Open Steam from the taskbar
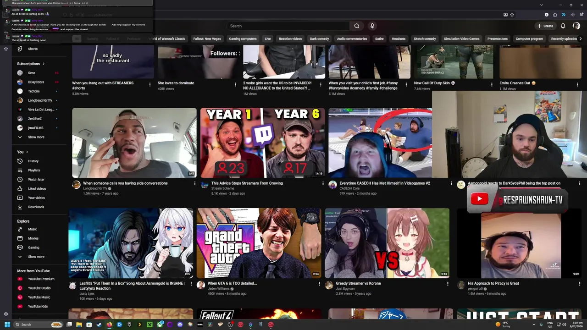Image resolution: width=587 pixels, height=330 pixels. 99,324
